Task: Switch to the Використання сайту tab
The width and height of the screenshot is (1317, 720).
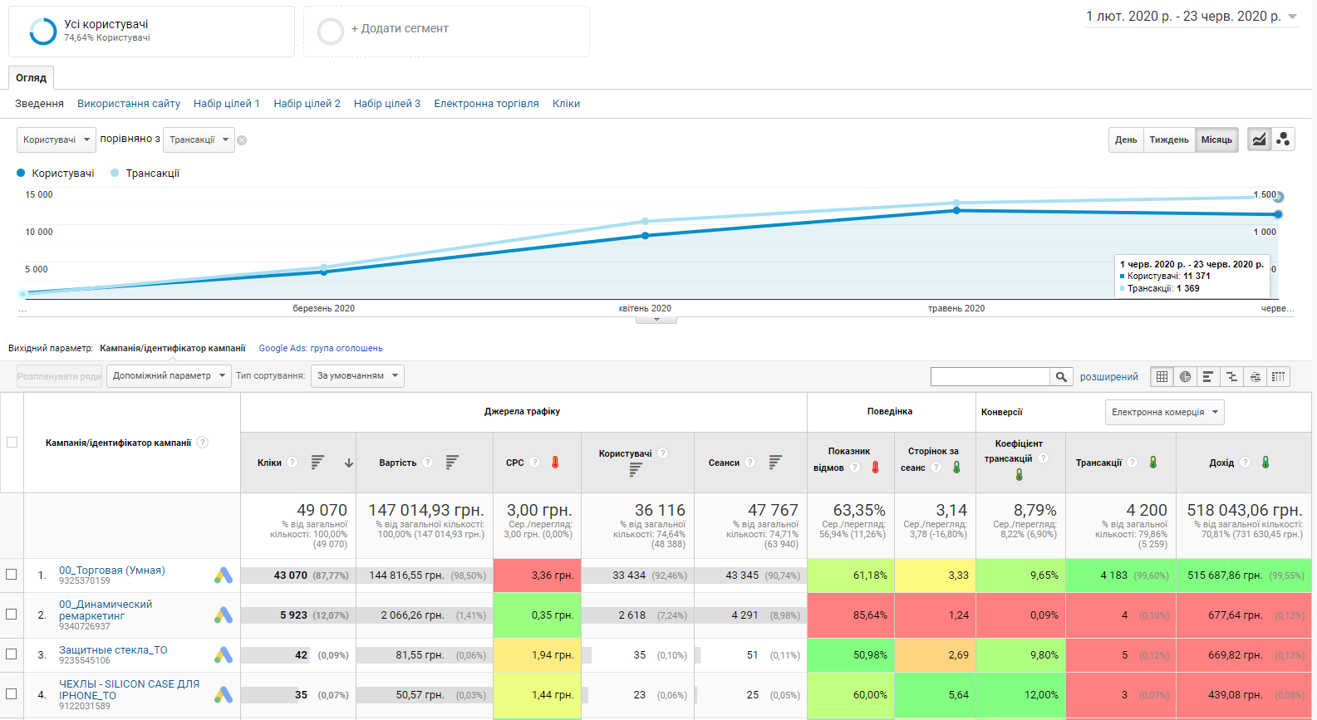Action: [x=129, y=104]
